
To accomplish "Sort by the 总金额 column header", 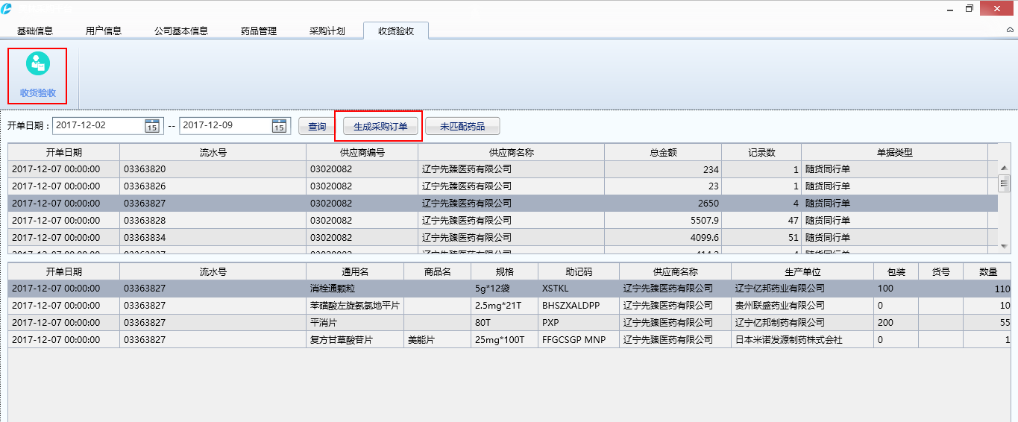I will pyautogui.click(x=663, y=152).
